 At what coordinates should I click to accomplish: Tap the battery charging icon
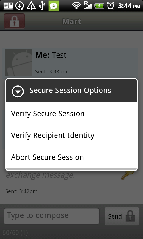click(99, 6)
